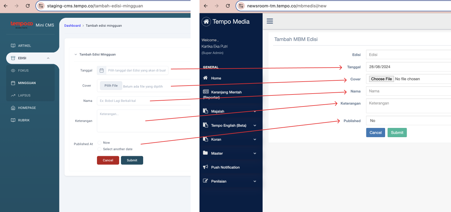Expand the Penilaian menu chevron

click(x=255, y=181)
